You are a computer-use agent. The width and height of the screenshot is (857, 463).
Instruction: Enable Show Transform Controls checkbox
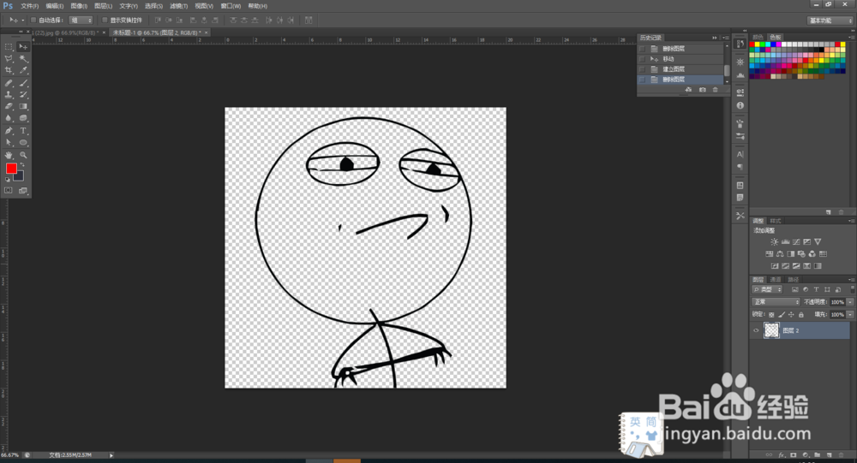(x=105, y=21)
